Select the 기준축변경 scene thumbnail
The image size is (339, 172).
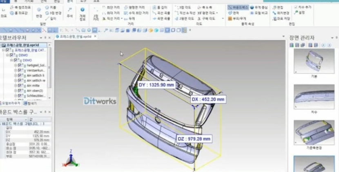314,132
